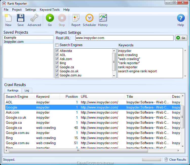The image size is (190, 165).
Task: Switch to the Log tab
Action: [x=27, y=90]
